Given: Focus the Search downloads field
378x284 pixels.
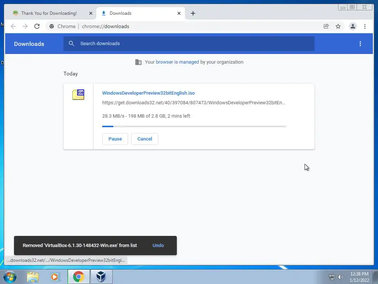Looking at the screenshot, I should click(x=189, y=44).
